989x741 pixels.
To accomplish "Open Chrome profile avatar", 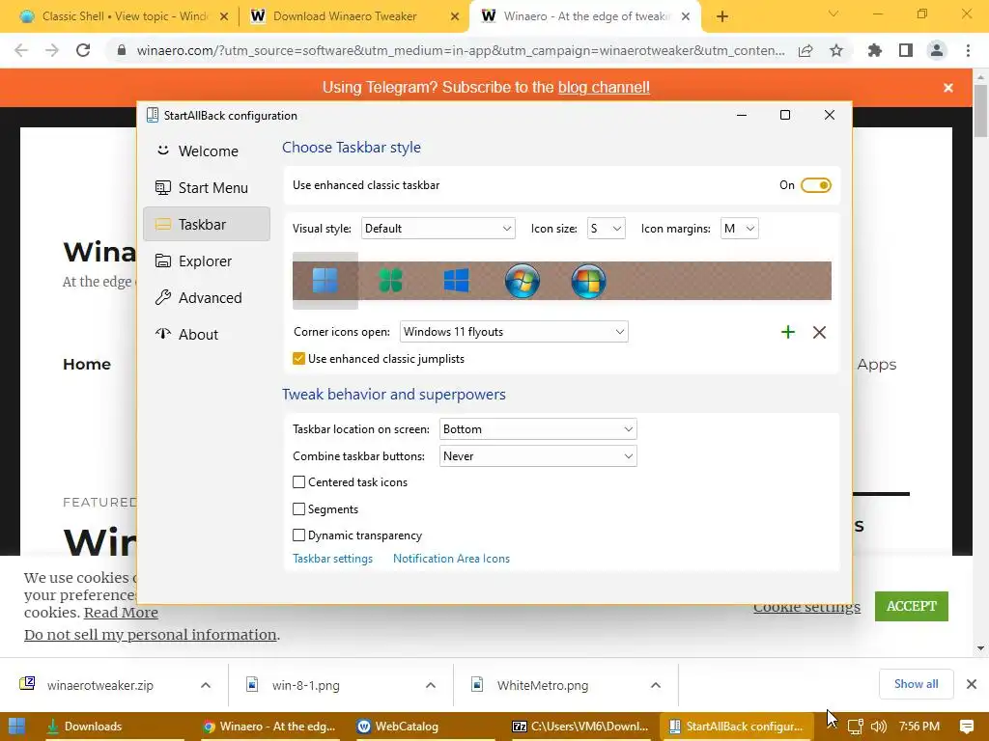I will pos(937,50).
